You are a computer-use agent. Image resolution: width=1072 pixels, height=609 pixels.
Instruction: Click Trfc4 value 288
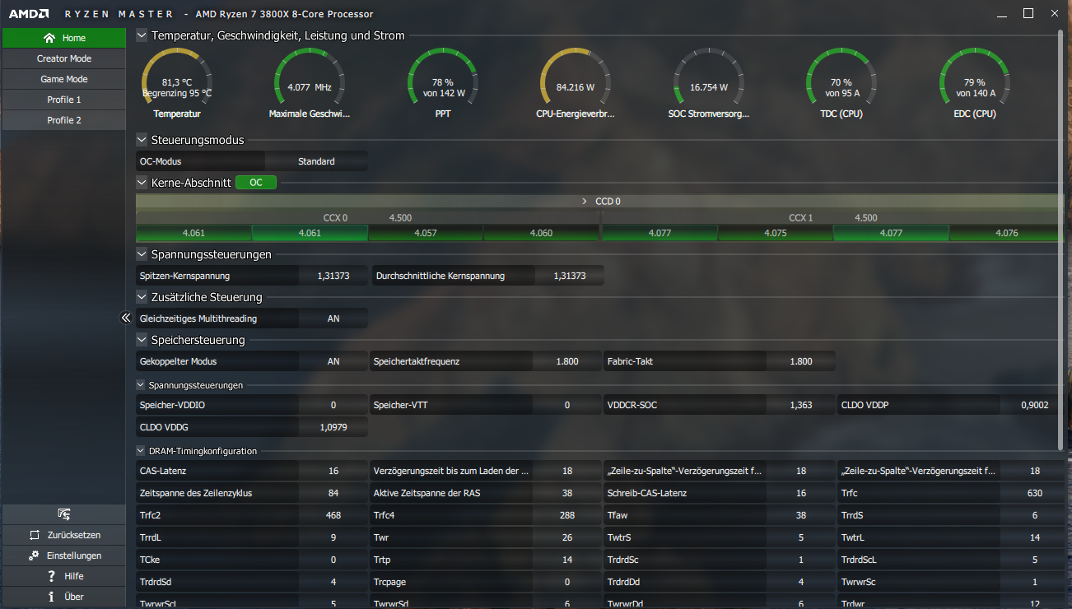point(567,515)
